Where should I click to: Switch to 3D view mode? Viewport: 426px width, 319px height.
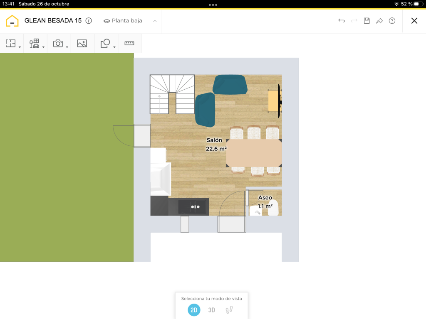point(211,310)
